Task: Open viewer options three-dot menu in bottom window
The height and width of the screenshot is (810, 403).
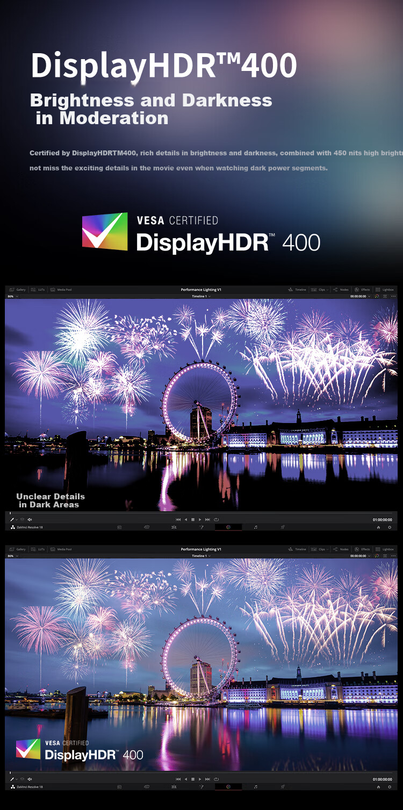Action: [x=393, y=556]
